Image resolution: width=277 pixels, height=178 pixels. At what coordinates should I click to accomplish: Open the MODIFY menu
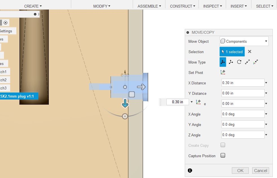102,6
